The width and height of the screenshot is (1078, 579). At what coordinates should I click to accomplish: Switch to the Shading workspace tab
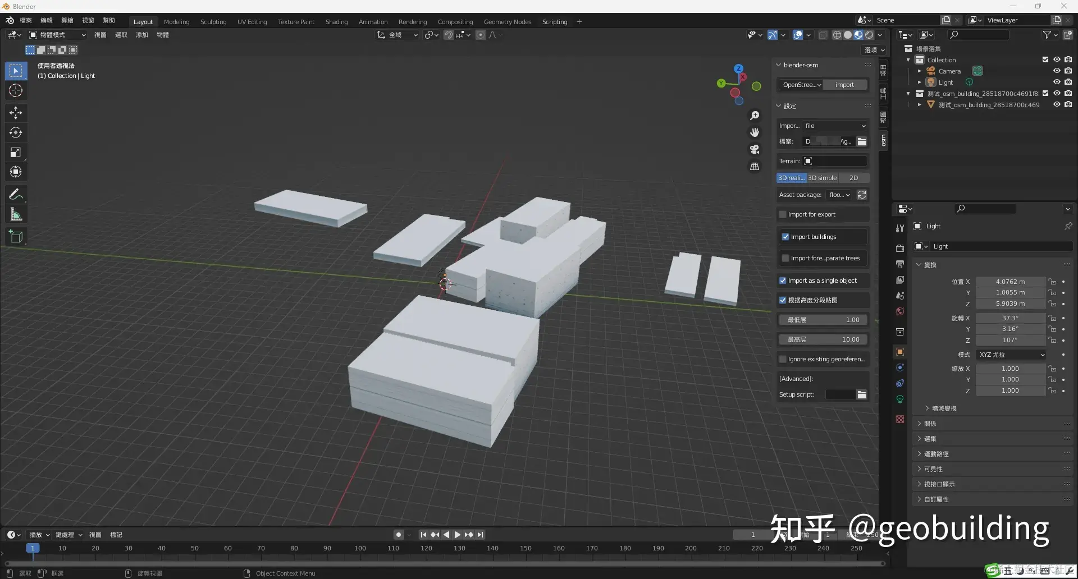(x=336, y=22)
